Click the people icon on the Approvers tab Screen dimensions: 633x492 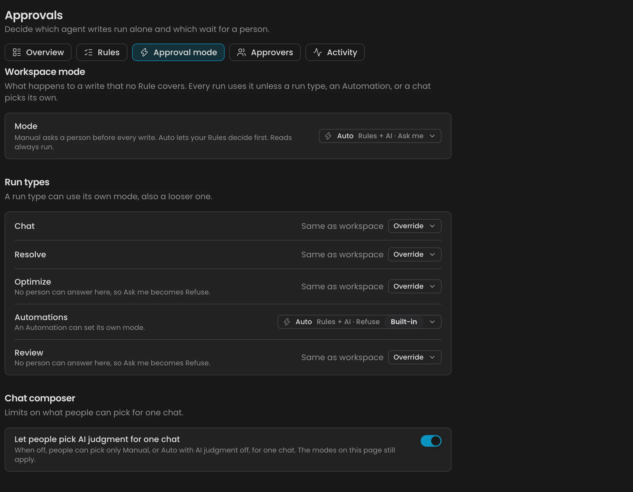(241, 52)
